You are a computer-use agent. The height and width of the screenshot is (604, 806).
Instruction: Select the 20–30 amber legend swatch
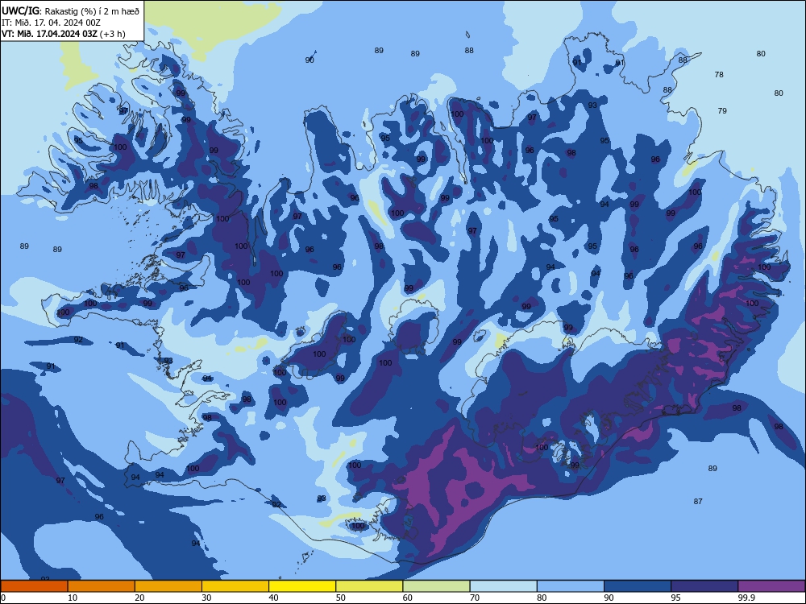click(x=168, y=586)
